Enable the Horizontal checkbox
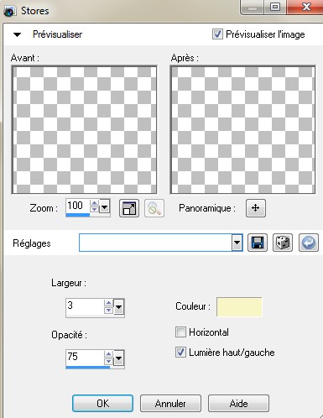323x418 pixels. pyautogui.click(x=180, y=332)
